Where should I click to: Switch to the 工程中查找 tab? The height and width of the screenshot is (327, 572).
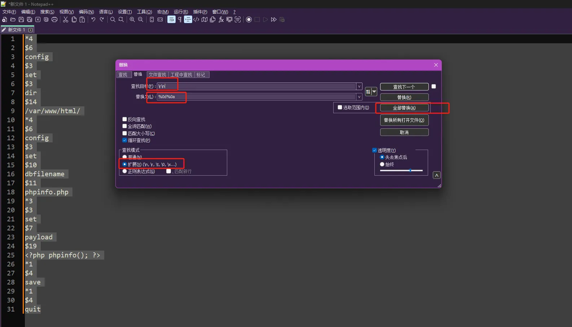tap(181, 75)
